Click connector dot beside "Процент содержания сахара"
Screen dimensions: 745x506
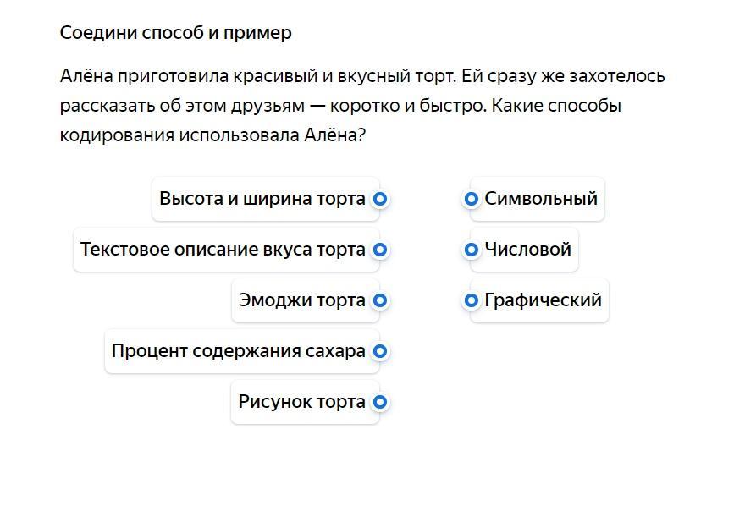click(380, 351)
